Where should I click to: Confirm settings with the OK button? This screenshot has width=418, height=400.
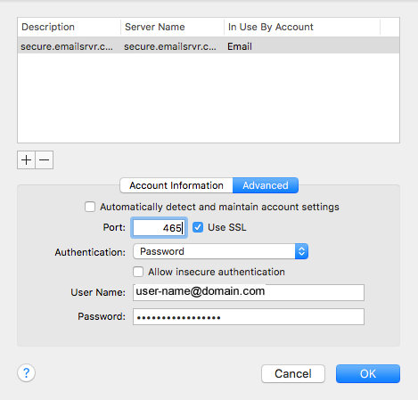coord(368,373)
